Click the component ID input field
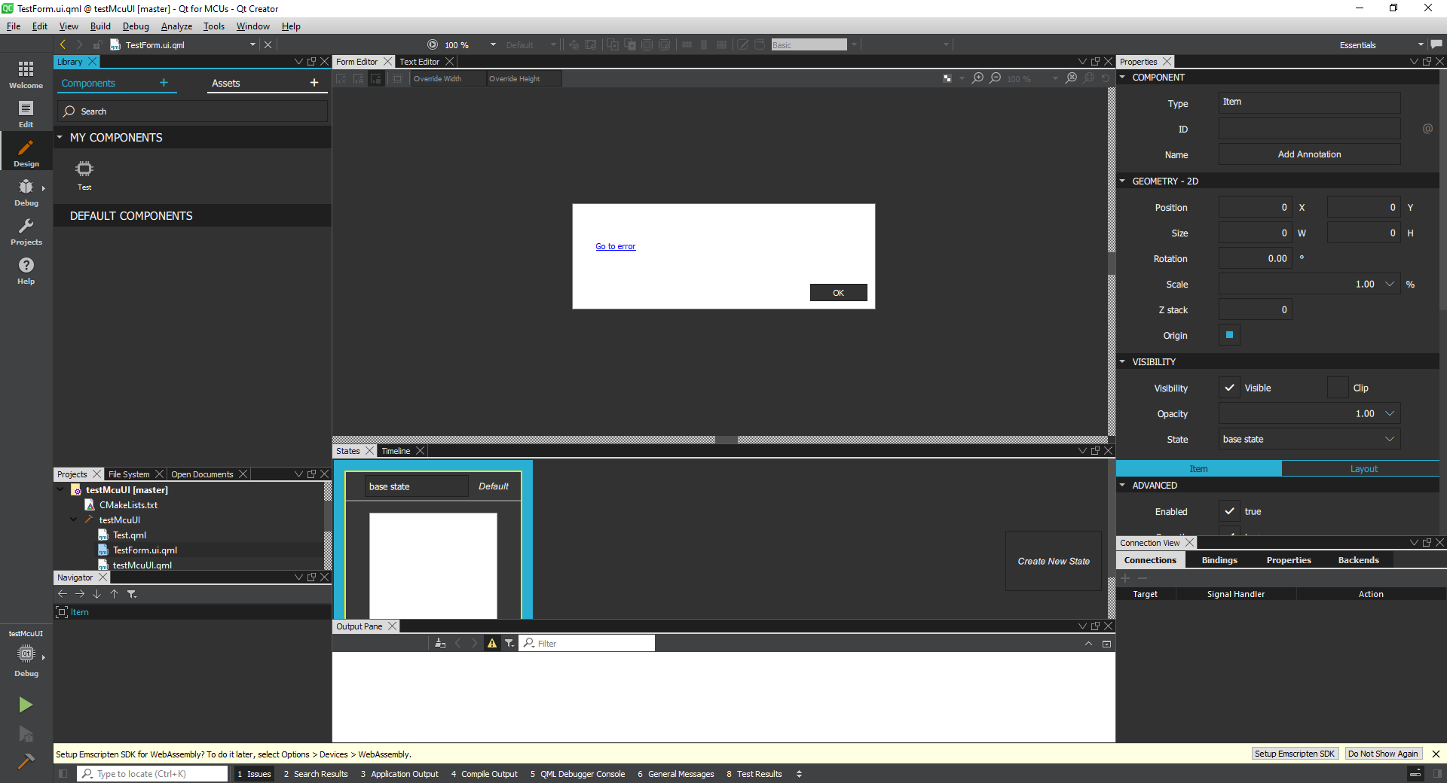 click(x=1308, y=129)
